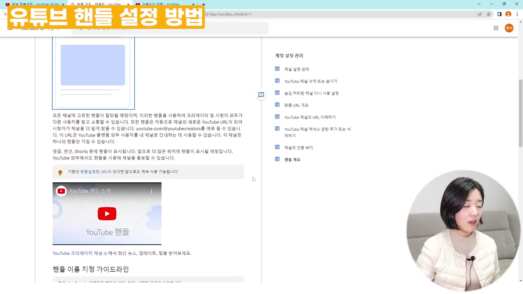
Task: Open the tab search dropdown arrow
Action: [479, 4]
